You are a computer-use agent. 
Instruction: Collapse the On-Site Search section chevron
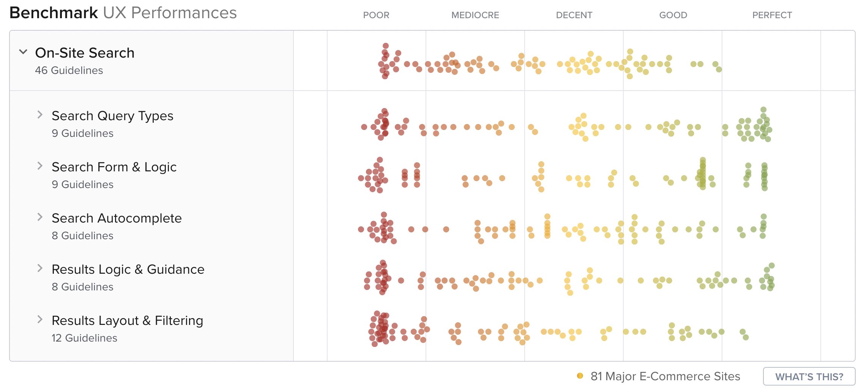(23, 52)
